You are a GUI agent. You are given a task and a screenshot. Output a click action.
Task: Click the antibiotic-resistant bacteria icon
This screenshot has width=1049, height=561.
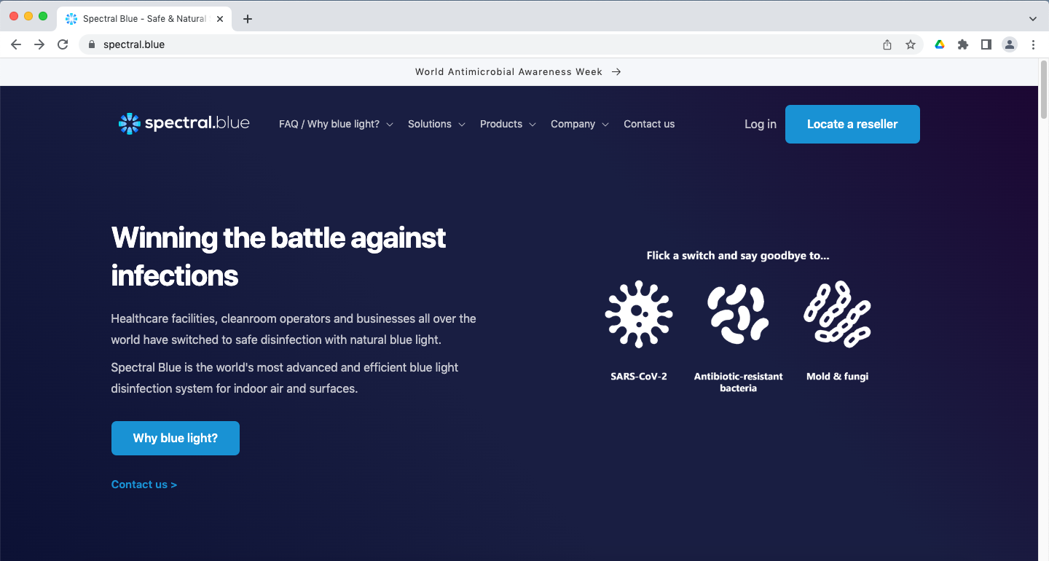click(738, 314)
